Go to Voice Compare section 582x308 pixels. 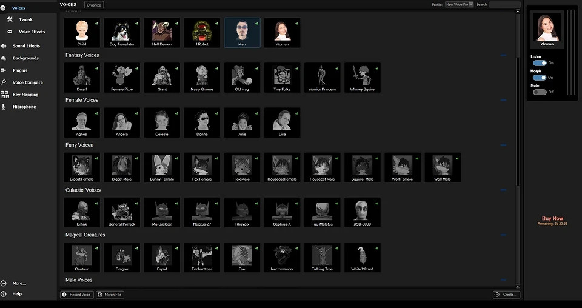coord(27,82)
